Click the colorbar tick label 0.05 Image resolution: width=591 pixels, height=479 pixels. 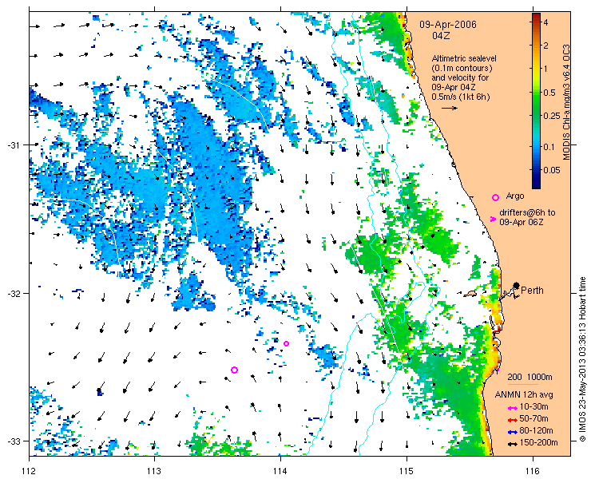(551, 170)
